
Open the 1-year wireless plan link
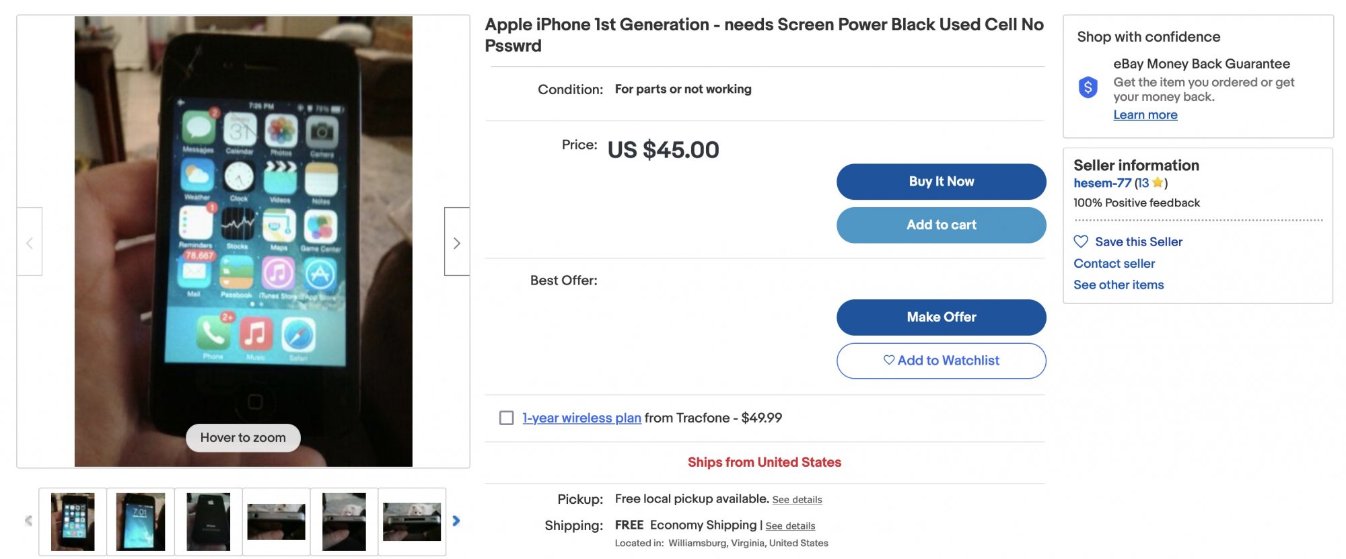coord(581,418)
